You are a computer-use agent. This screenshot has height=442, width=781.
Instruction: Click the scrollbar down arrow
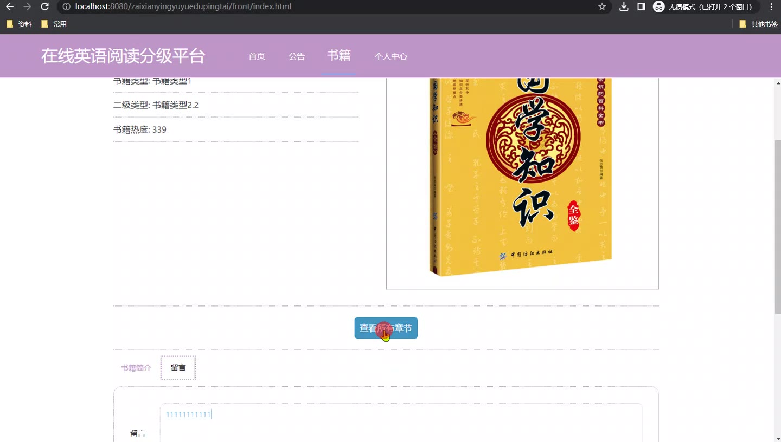778,438
